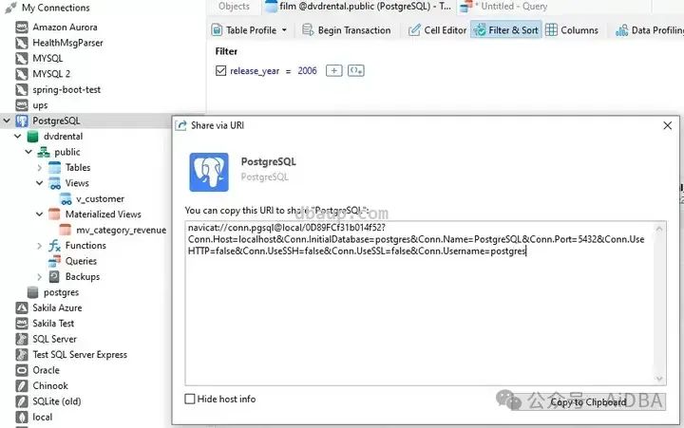The image size is (684, 428).
Task: Open the Table Profile dropdown arrow
Action: (284, 30)
